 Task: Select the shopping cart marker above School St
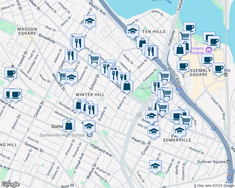click(x=94, y=60)
